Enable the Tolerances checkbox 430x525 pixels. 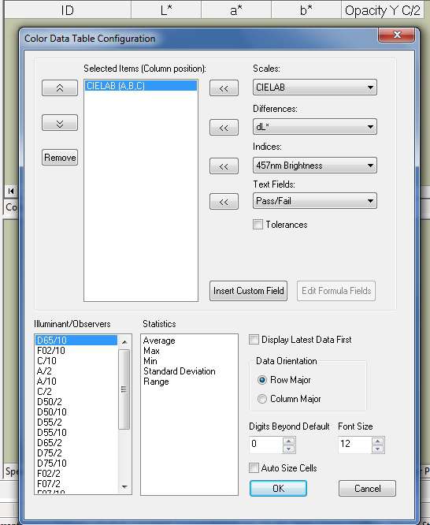(x=258, y=225)
